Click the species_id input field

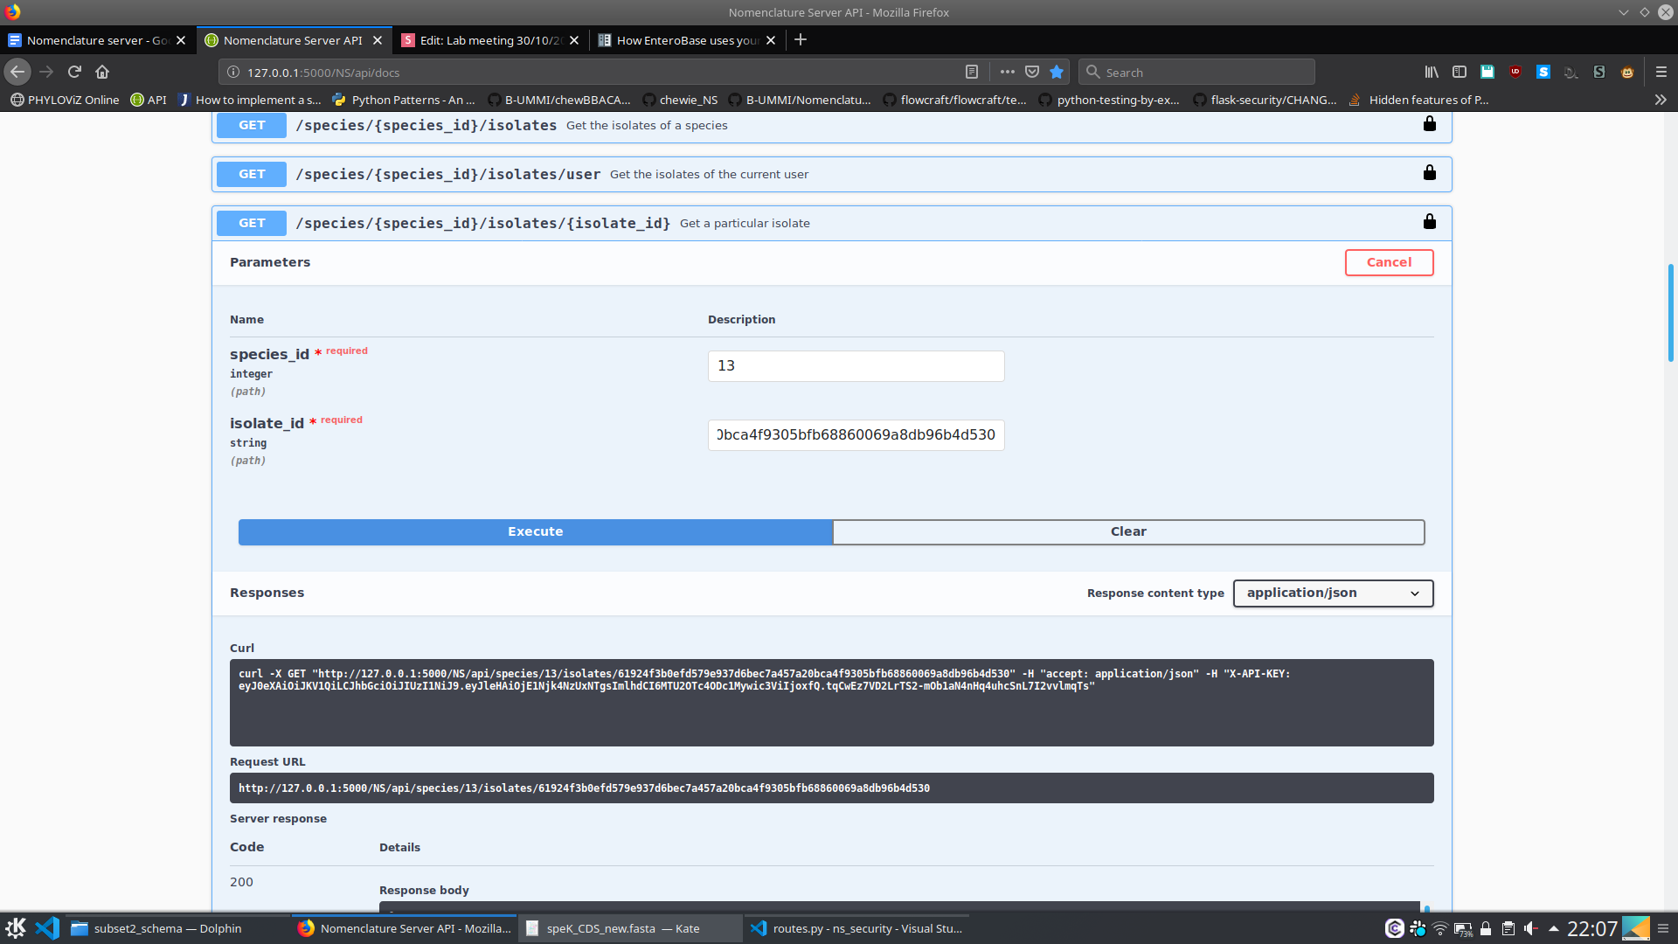(x=856, y=365)
